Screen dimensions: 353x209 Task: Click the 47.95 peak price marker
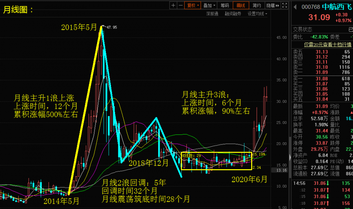tap(111, 27)
